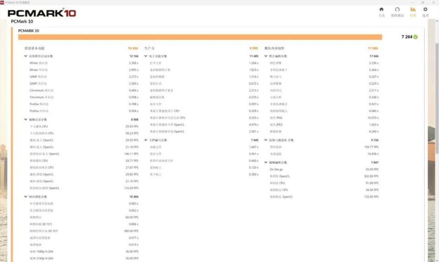Select the GIMP row with 2.560 s

click(84, 84)
